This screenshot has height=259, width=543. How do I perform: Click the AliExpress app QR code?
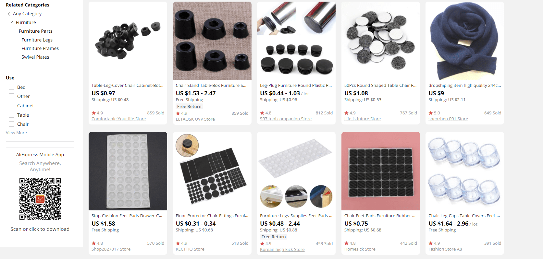pos(40,199)
